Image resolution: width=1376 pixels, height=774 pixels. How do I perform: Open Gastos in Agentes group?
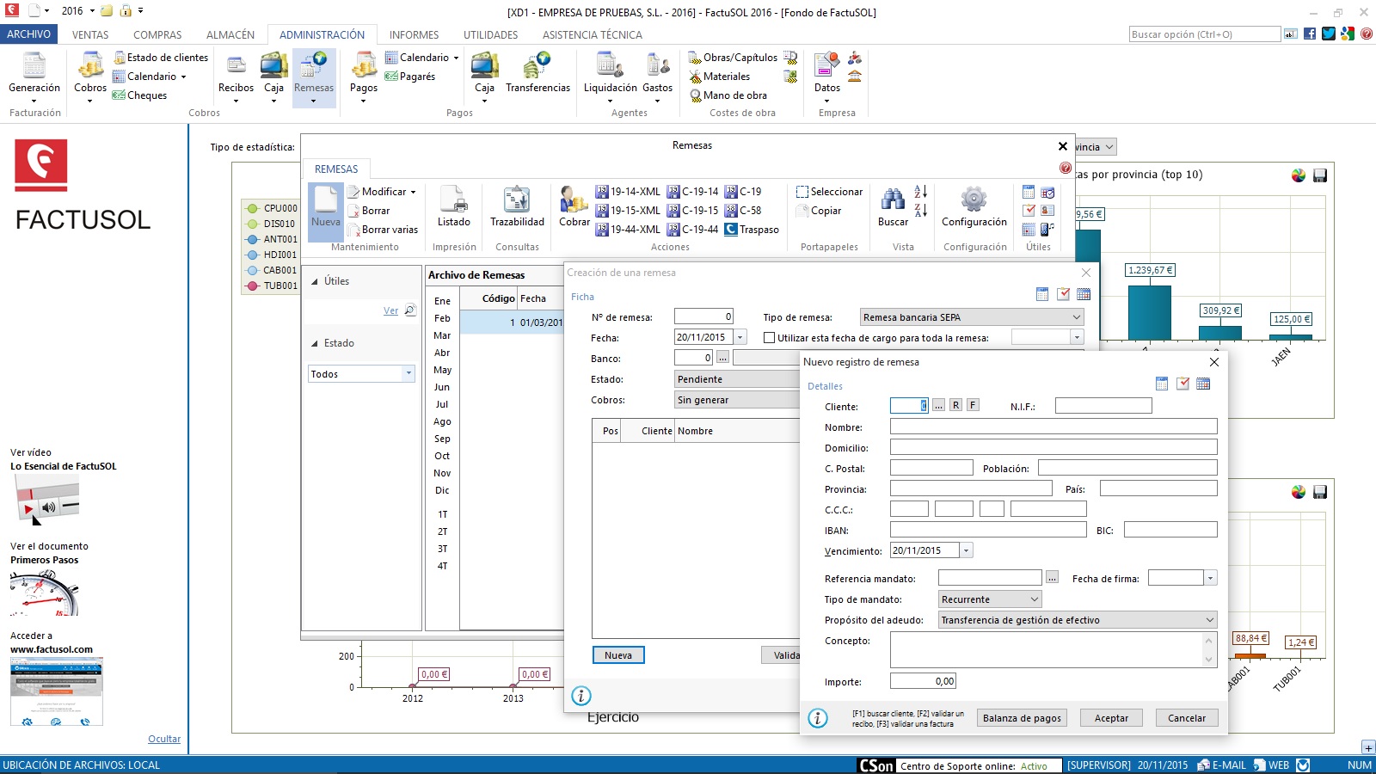(657, 76)
